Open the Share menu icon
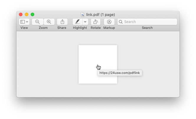Viewport: 196px width, 119px height. (62, 22)
